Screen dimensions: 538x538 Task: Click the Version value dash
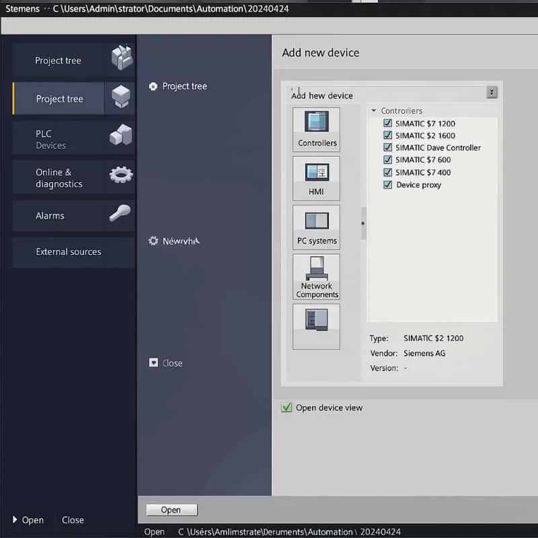406,368
